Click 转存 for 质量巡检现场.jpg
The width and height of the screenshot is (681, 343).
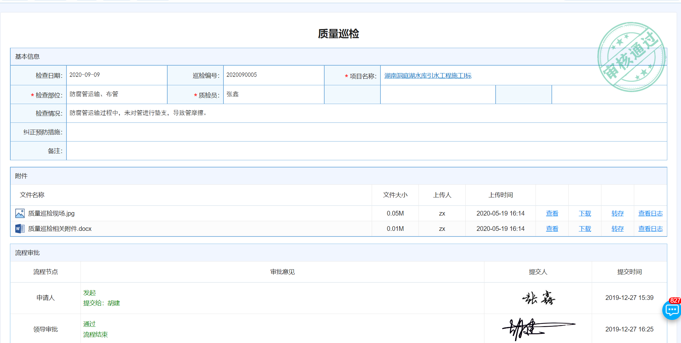pos(617,213)
